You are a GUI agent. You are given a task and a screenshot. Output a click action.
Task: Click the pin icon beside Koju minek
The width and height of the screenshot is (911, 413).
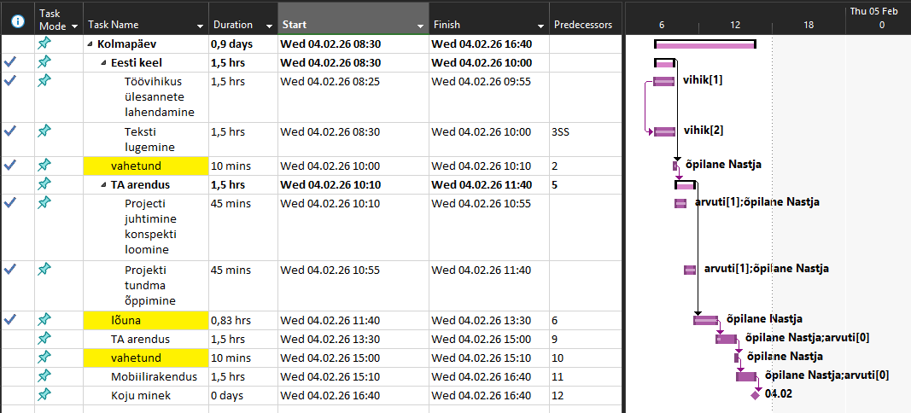click(44, 395)
